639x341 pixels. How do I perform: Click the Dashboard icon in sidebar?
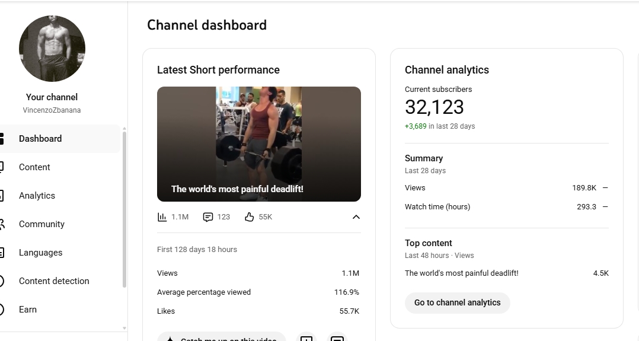click(2, 139)
